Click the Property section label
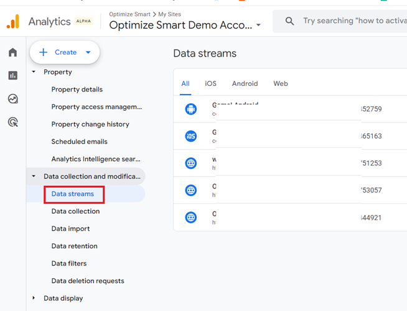The image size is (407, 311). click(58, 72)
